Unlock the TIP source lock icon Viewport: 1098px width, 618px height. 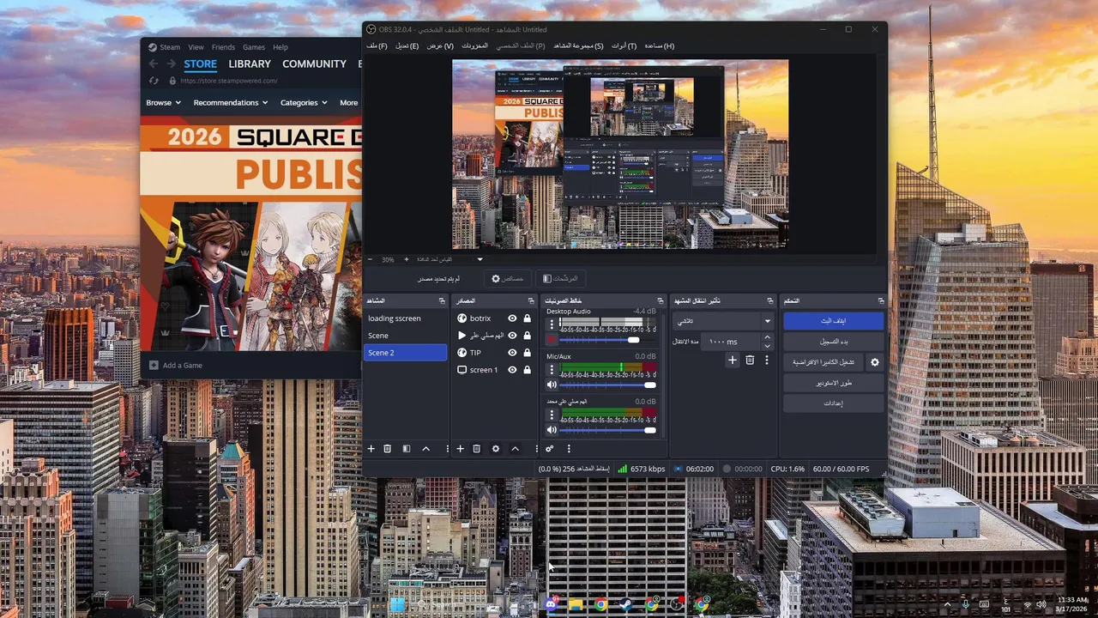527,353
